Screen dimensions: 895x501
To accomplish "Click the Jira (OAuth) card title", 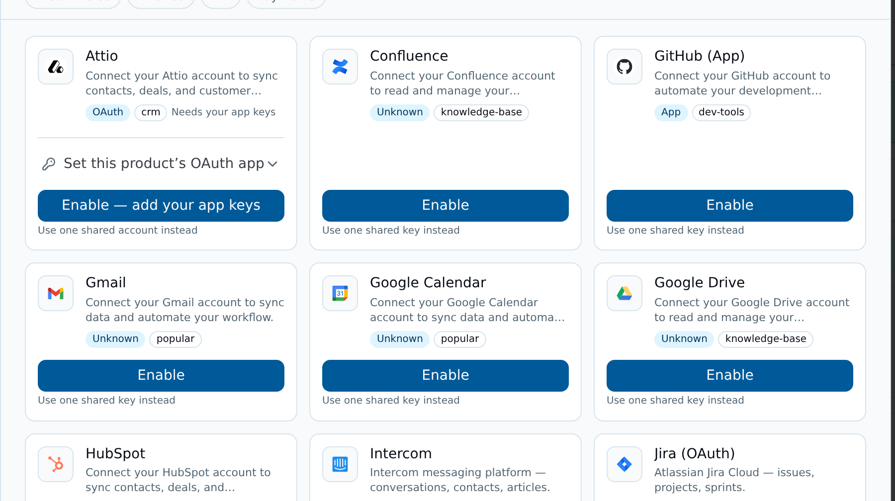I will 695,454.
